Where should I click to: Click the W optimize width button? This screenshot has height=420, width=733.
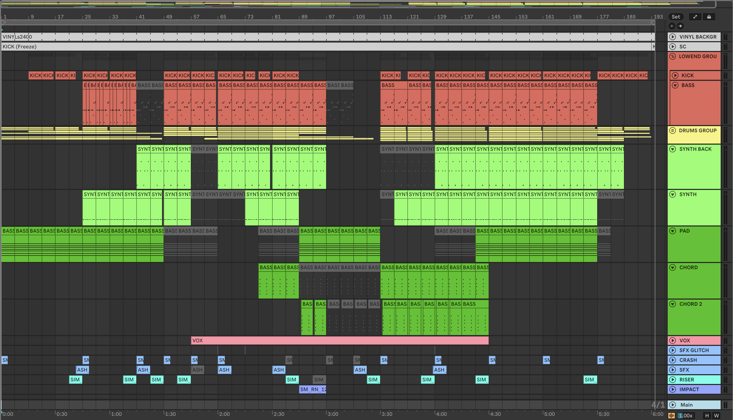(x=716, y=416)
